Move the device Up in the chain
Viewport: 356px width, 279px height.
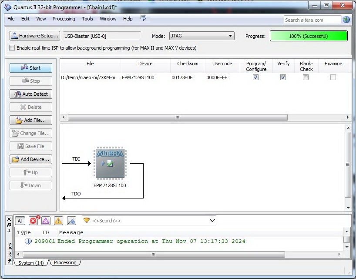(31, 172)
